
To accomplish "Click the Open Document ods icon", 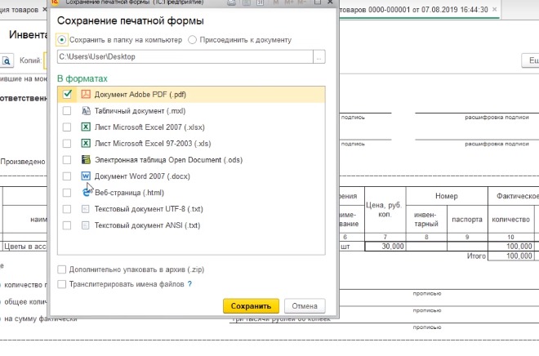I will click(85, 159).
